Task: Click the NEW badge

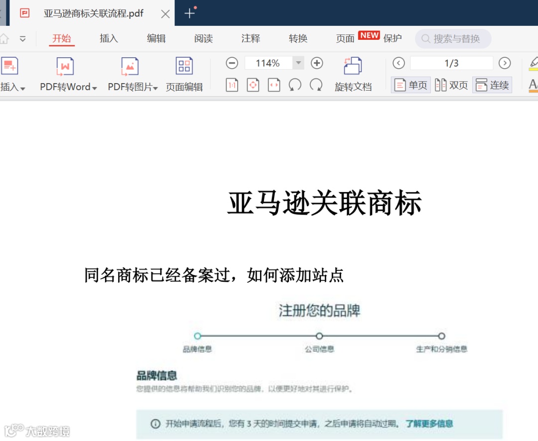Action: coord(369,35)
